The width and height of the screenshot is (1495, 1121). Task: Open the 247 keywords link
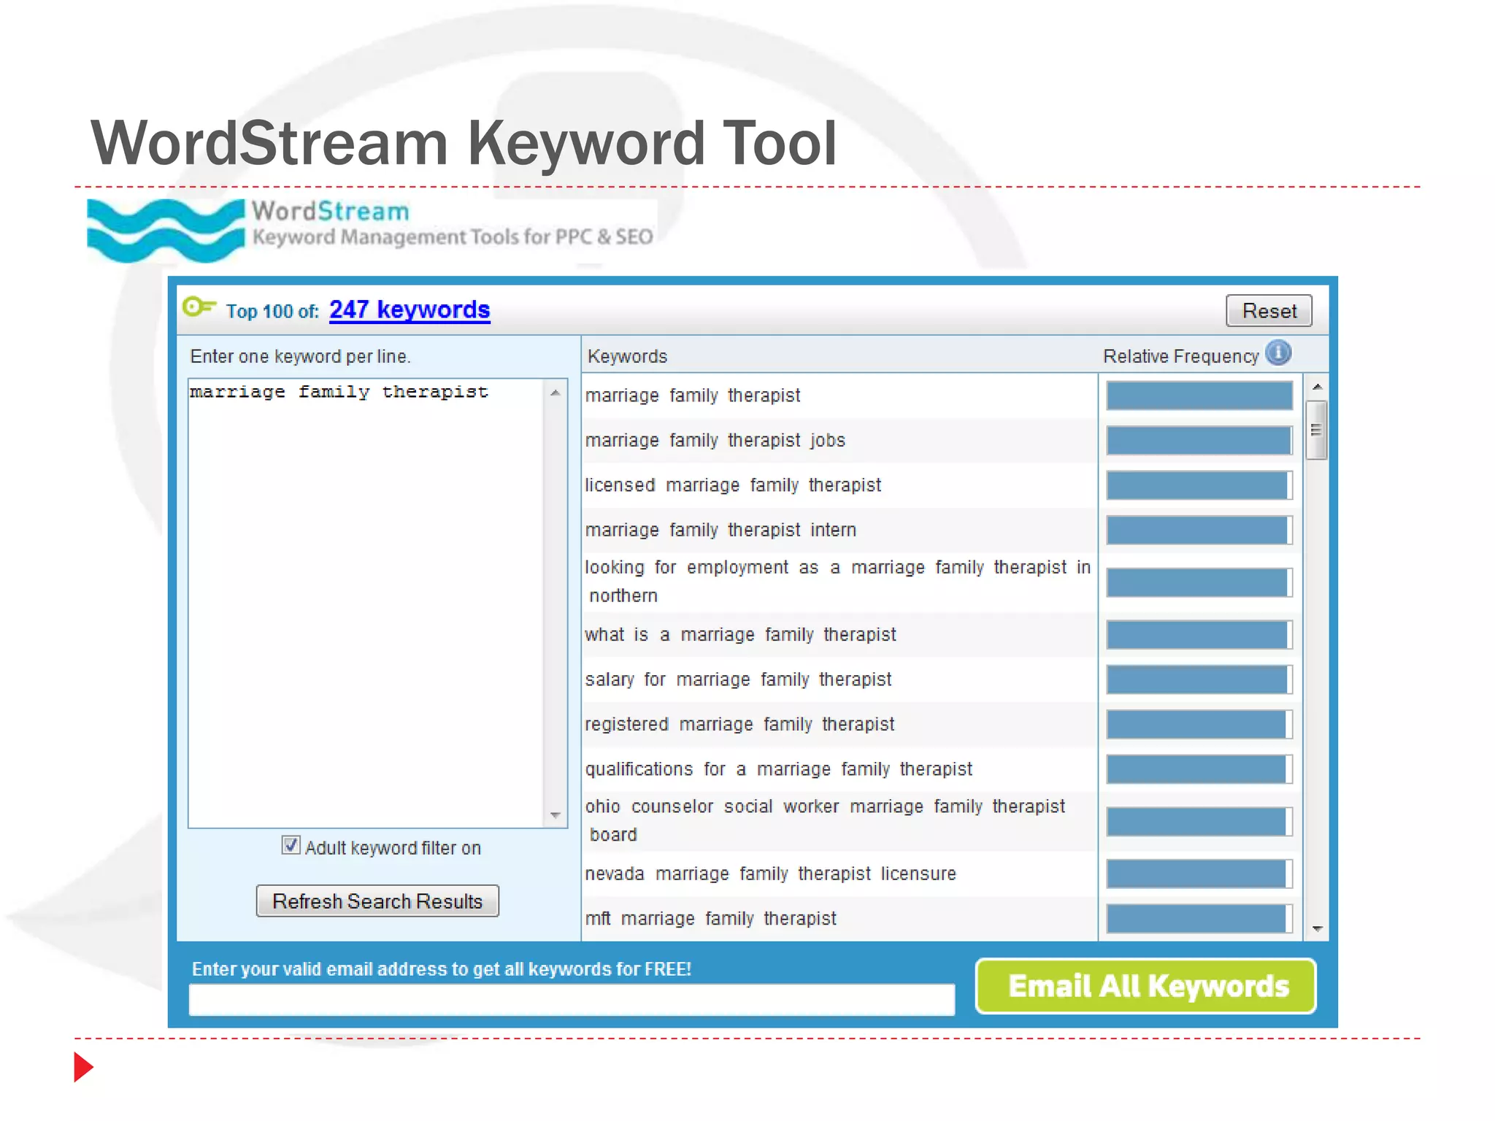tap(410, 309)
